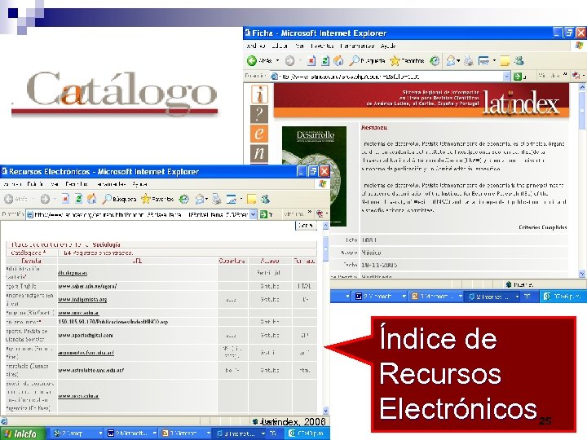Viewport: 587px width, 440px height.
Task: Click Back arrow in Recursos Electrónicos window
Action: point(9,199)
